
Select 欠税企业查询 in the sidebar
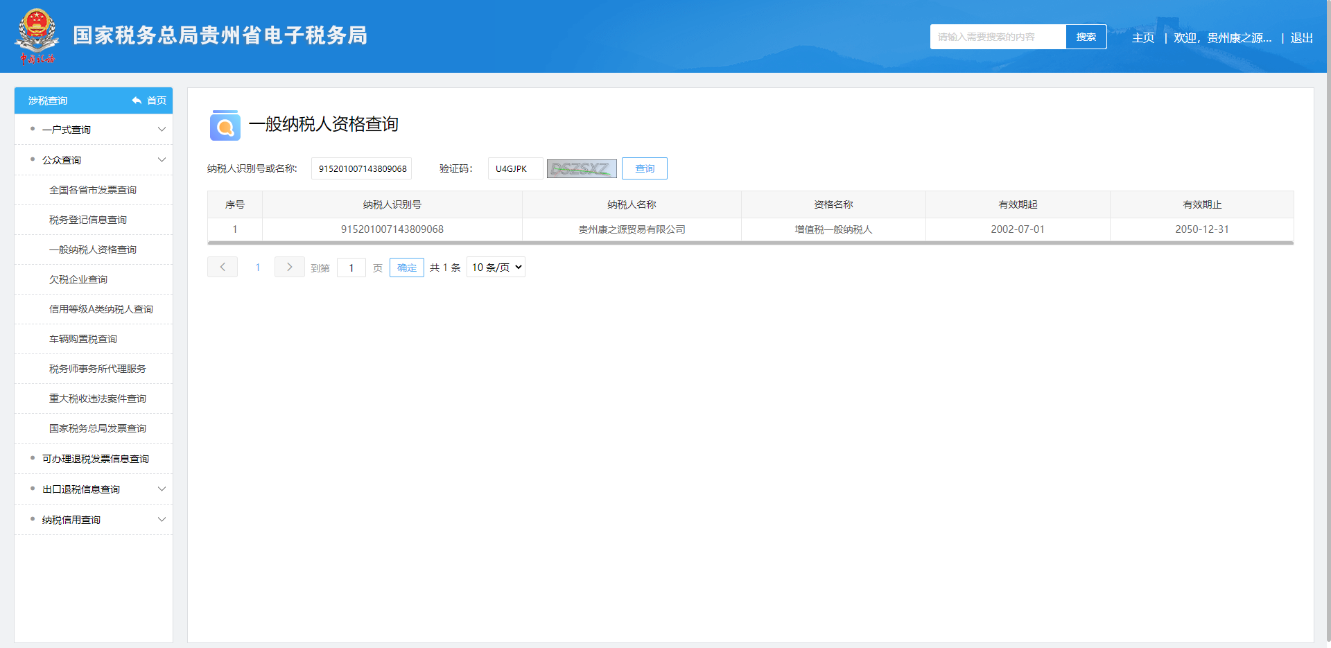(78, 279)
